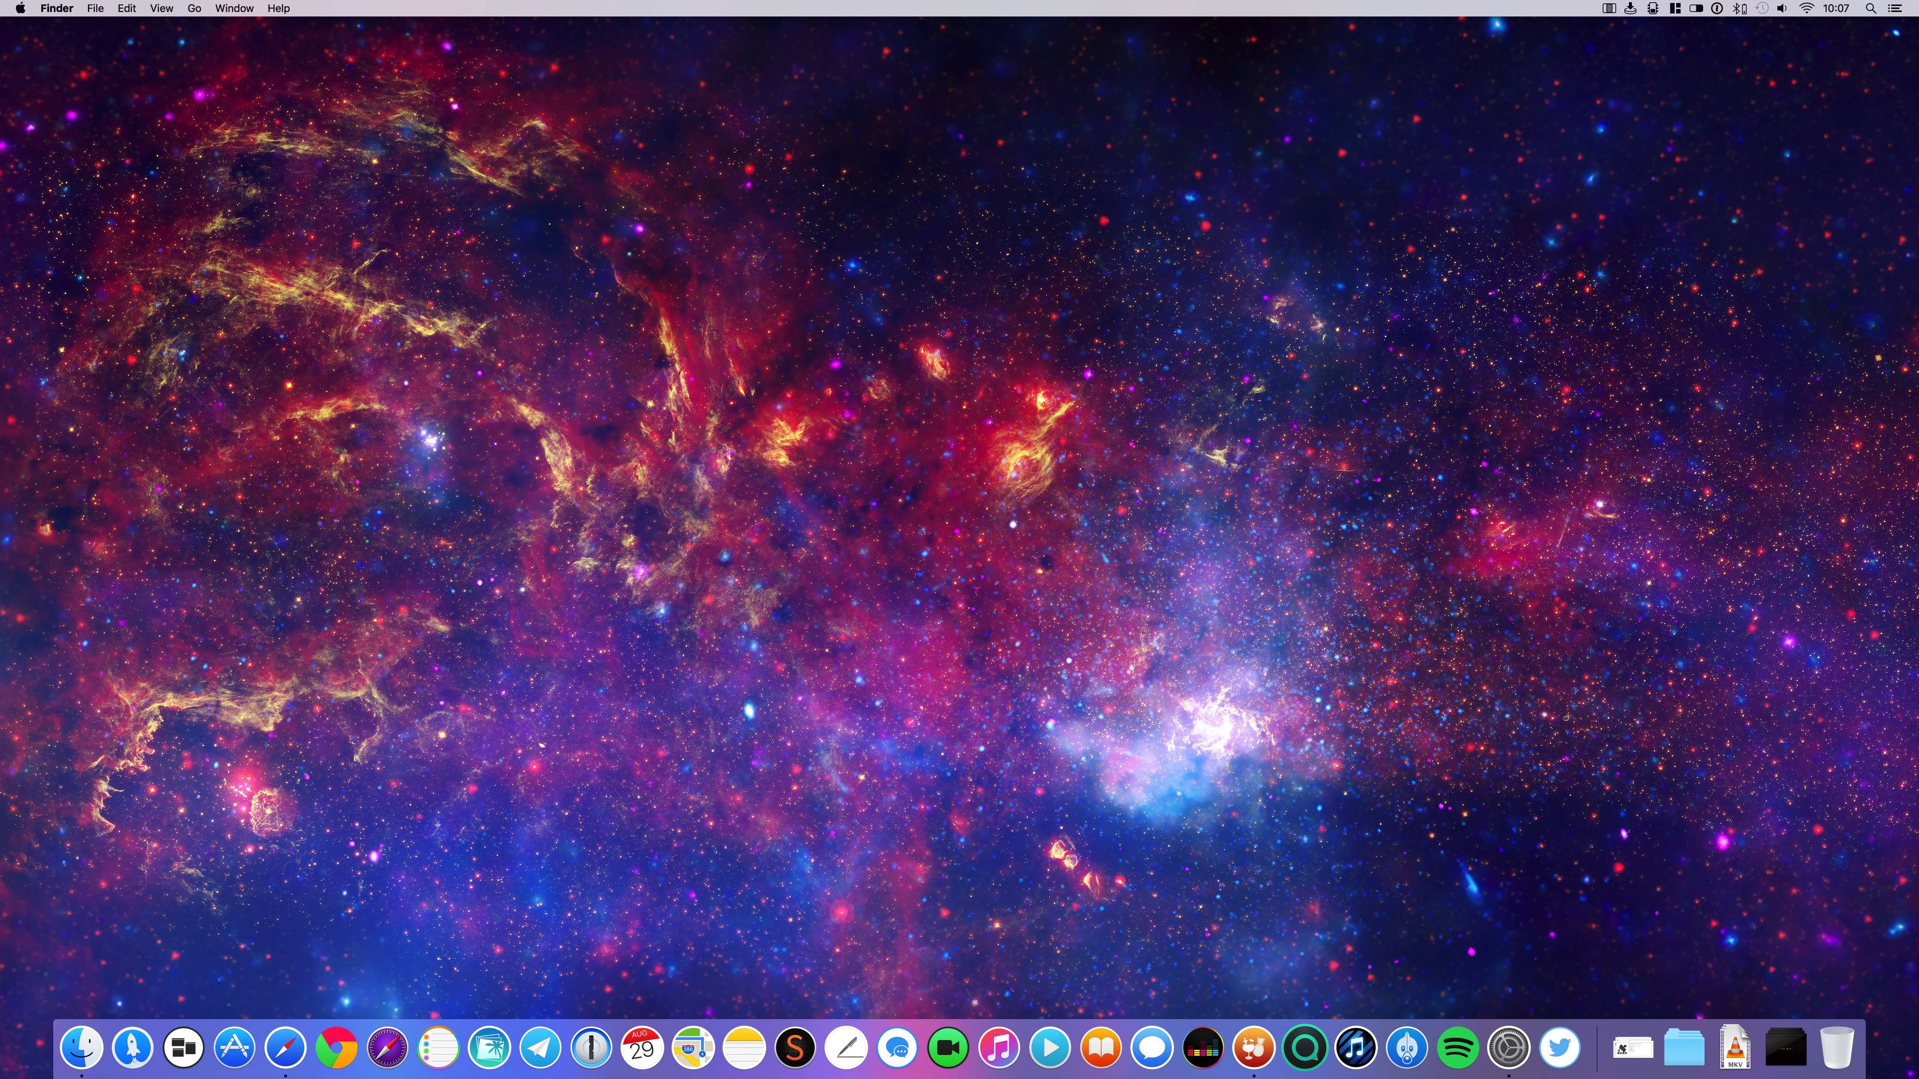Open the File menu
Image resolution: width=1919 pixels, height=1079 pixels.
tap(94, 8)
